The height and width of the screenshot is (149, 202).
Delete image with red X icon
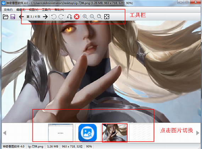point(77,17)
